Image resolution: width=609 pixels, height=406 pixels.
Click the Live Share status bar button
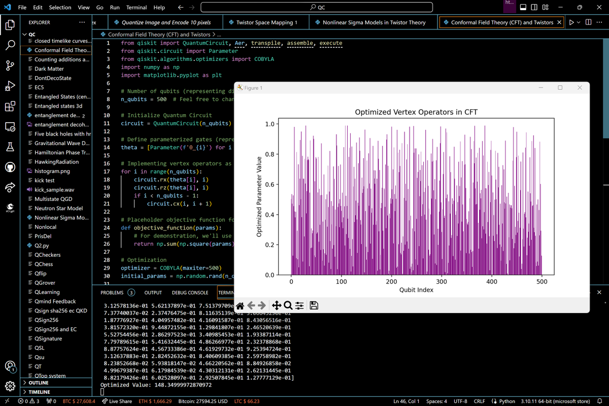(x=117, y=401)
